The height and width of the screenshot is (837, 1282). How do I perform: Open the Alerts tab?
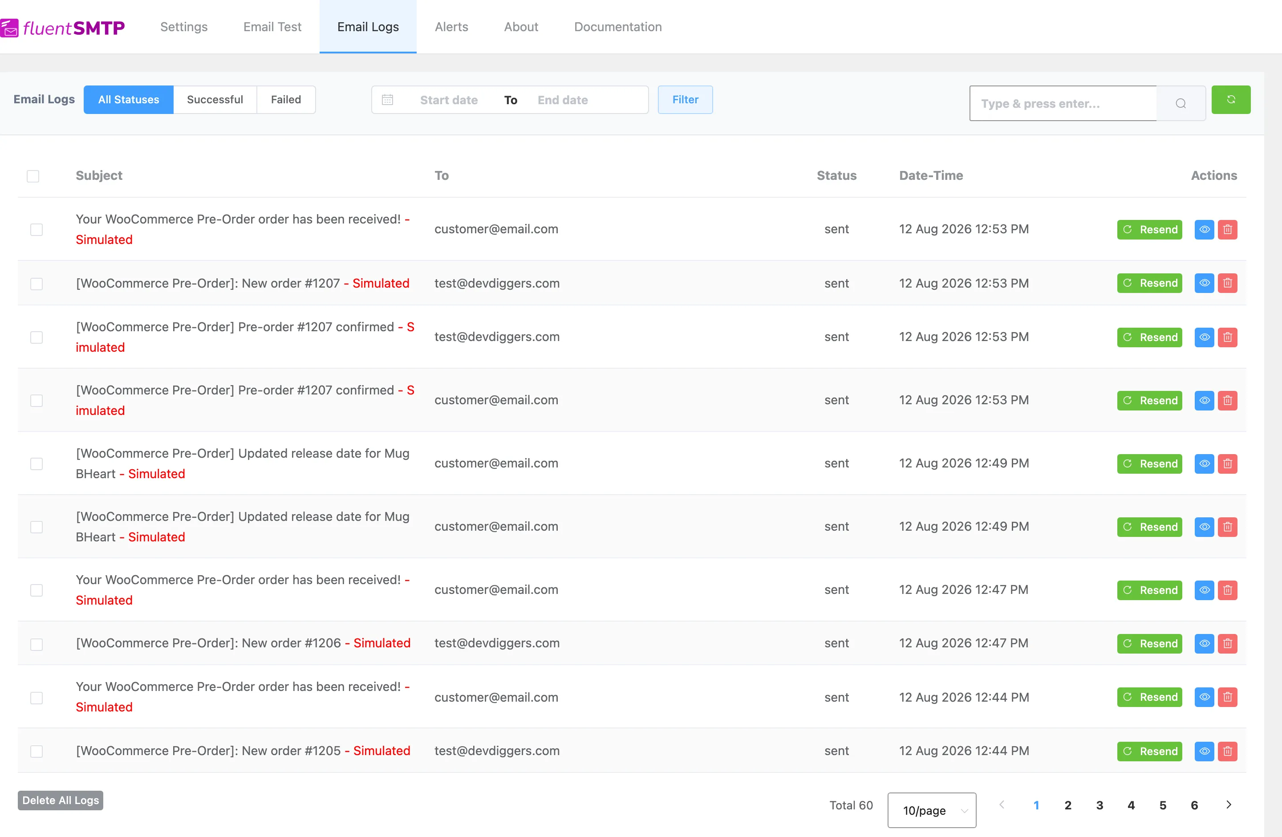(x=451, y=26)
